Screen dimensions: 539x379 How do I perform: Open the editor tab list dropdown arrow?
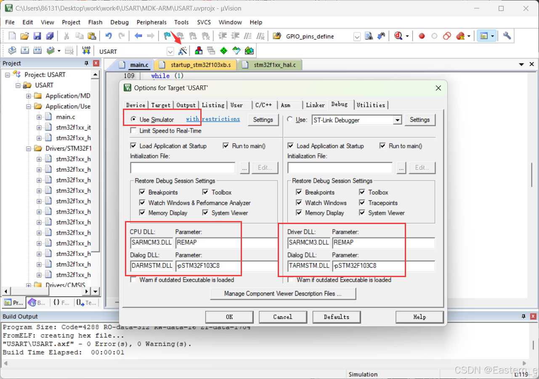click(x=522, y=64)
